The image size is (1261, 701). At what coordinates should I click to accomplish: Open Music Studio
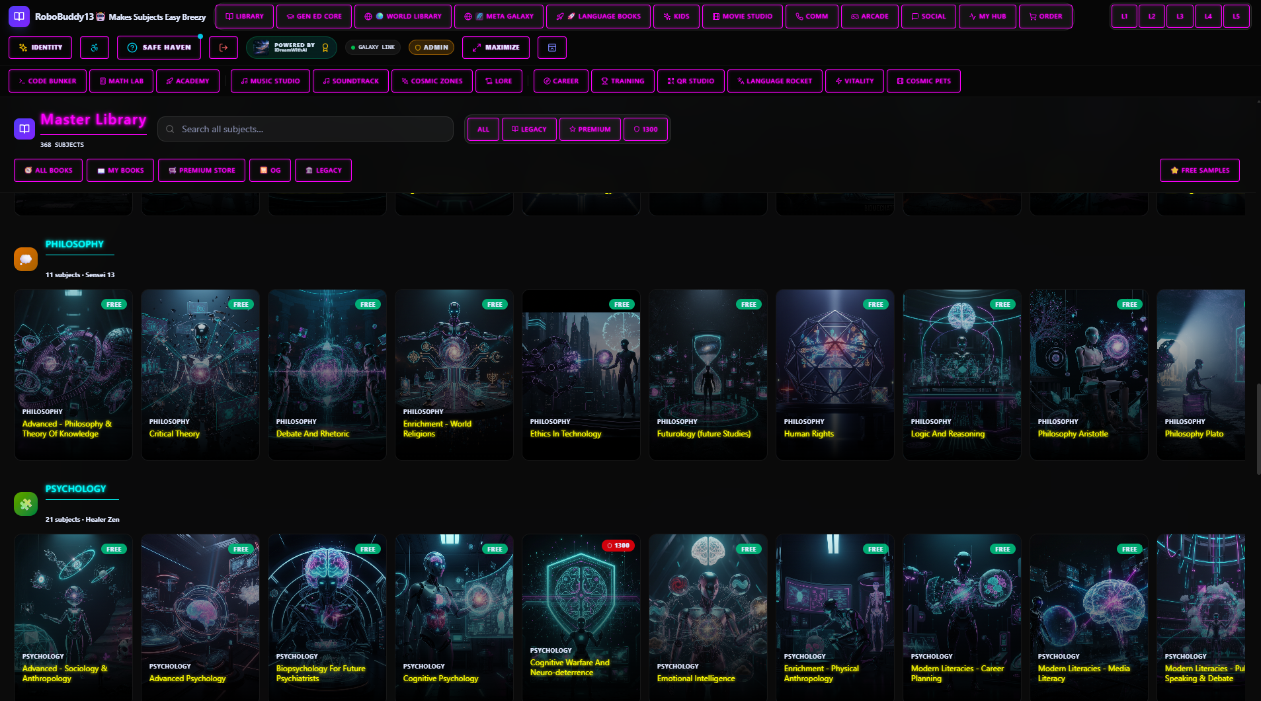point(270,81)
